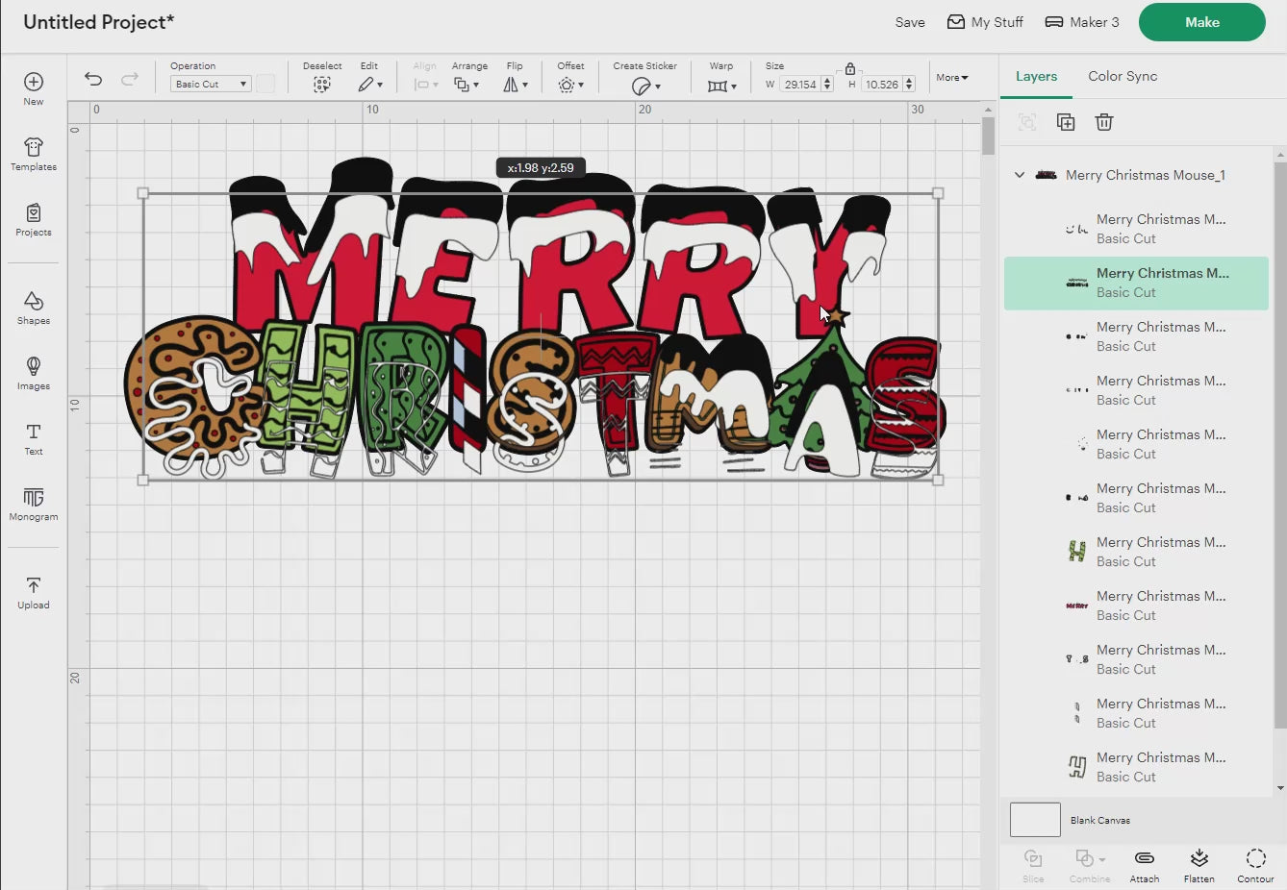Open the Templates panel
The height and width of the screenshot is (890, 1287).
tap(34, 153)
